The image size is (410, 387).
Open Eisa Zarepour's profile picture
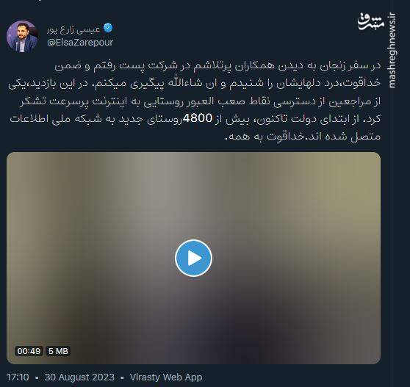pos(23,37)
